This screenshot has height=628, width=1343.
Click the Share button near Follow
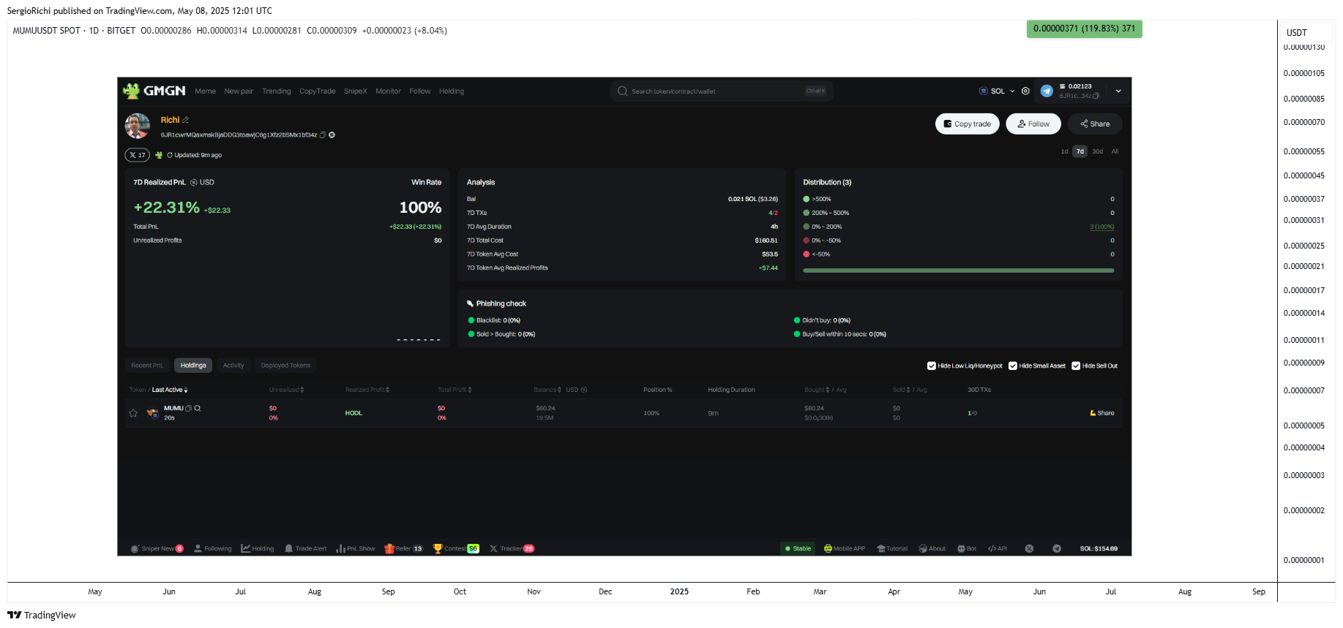[1095, 124]
